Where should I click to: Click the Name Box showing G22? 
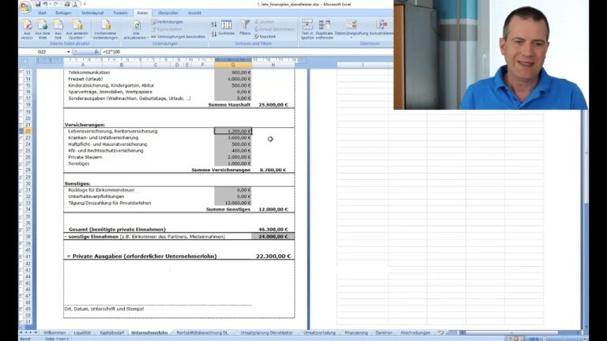[42, 52]
